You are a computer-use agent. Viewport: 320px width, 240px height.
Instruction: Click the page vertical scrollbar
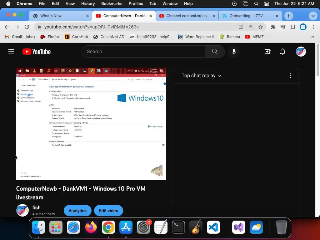coord(317,60)
